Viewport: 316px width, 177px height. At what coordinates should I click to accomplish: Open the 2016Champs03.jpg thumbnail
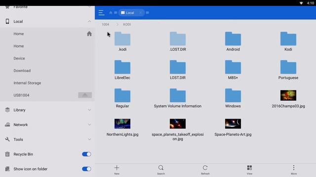pos(288,95)
